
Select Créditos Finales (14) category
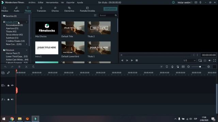[15, 41]
